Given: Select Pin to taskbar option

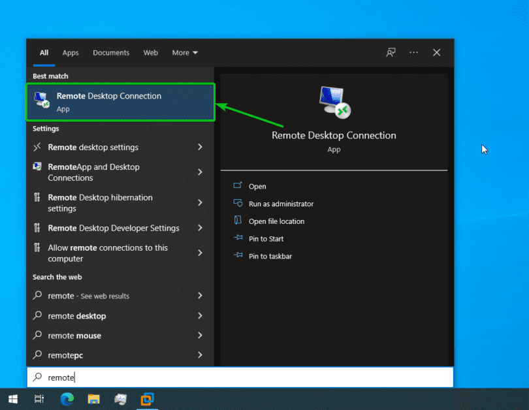Looking at the screenshot, I should (x=270, y=256).
